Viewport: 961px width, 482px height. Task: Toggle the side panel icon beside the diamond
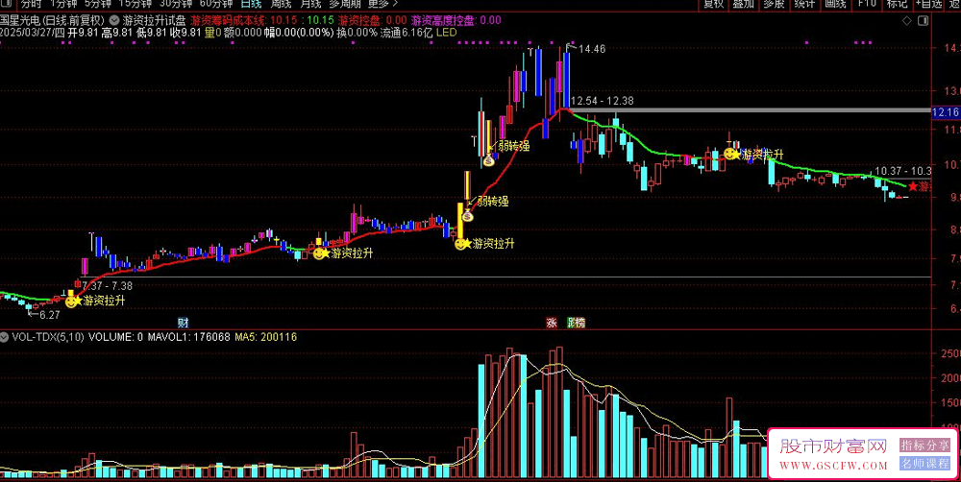point(924,21)
